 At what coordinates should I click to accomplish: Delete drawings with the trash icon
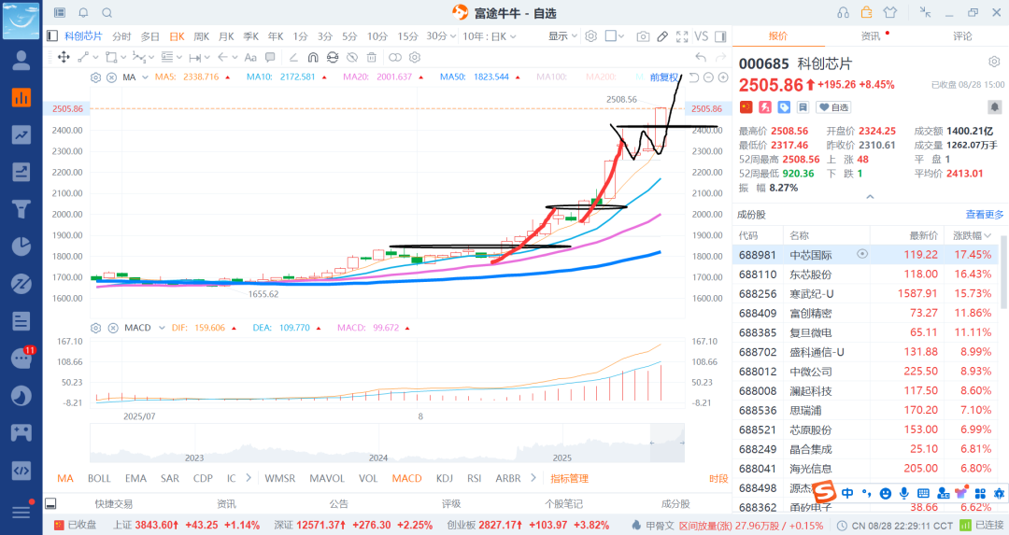pos(371,57)
